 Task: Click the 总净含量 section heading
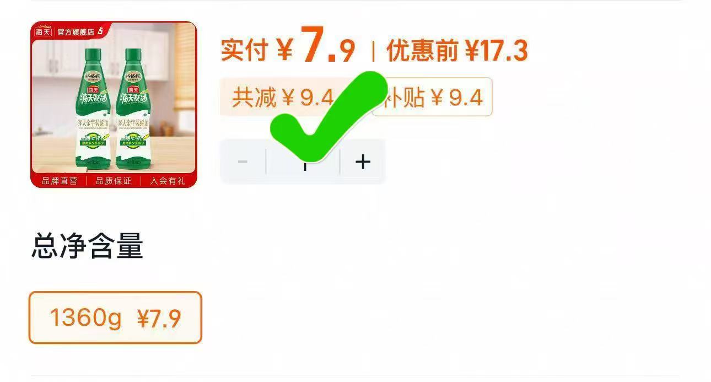pyautogui.click(x=87, y=246)
